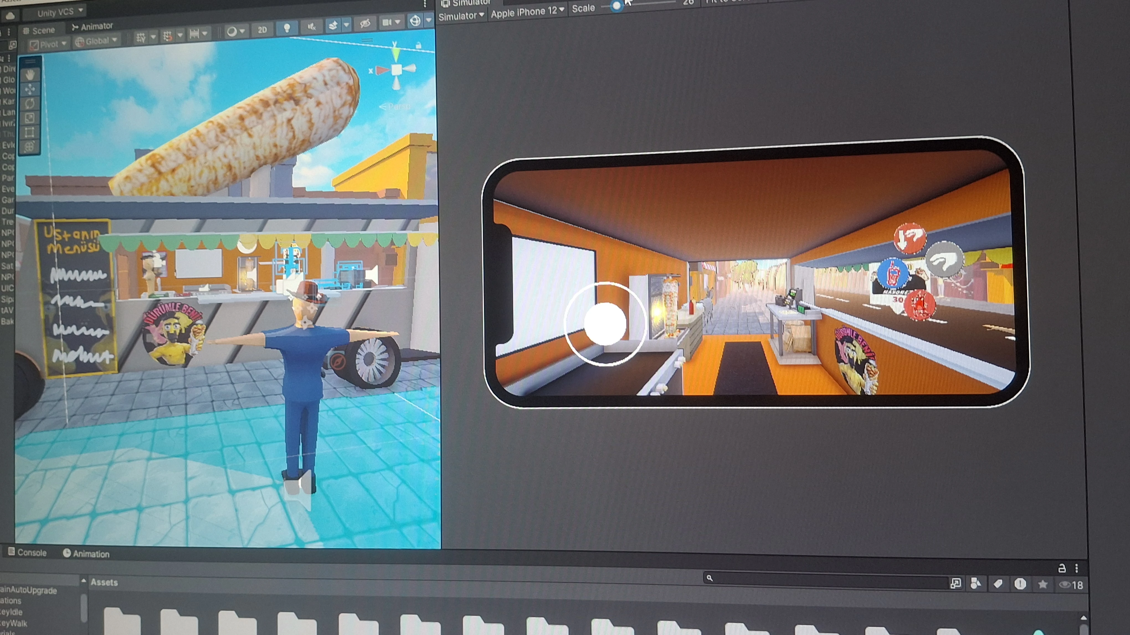Viewport: 1130px width, 635px height.
Task: Select the Rect transform tool
Action: 30,132
